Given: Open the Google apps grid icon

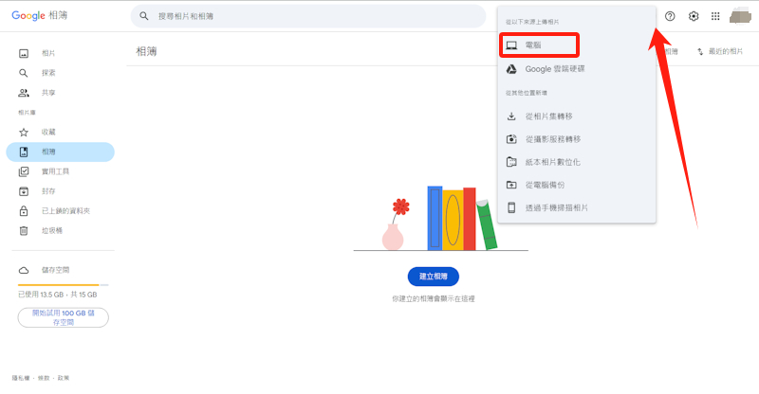Looking at the screenshot, I should [x=715, y=16].
